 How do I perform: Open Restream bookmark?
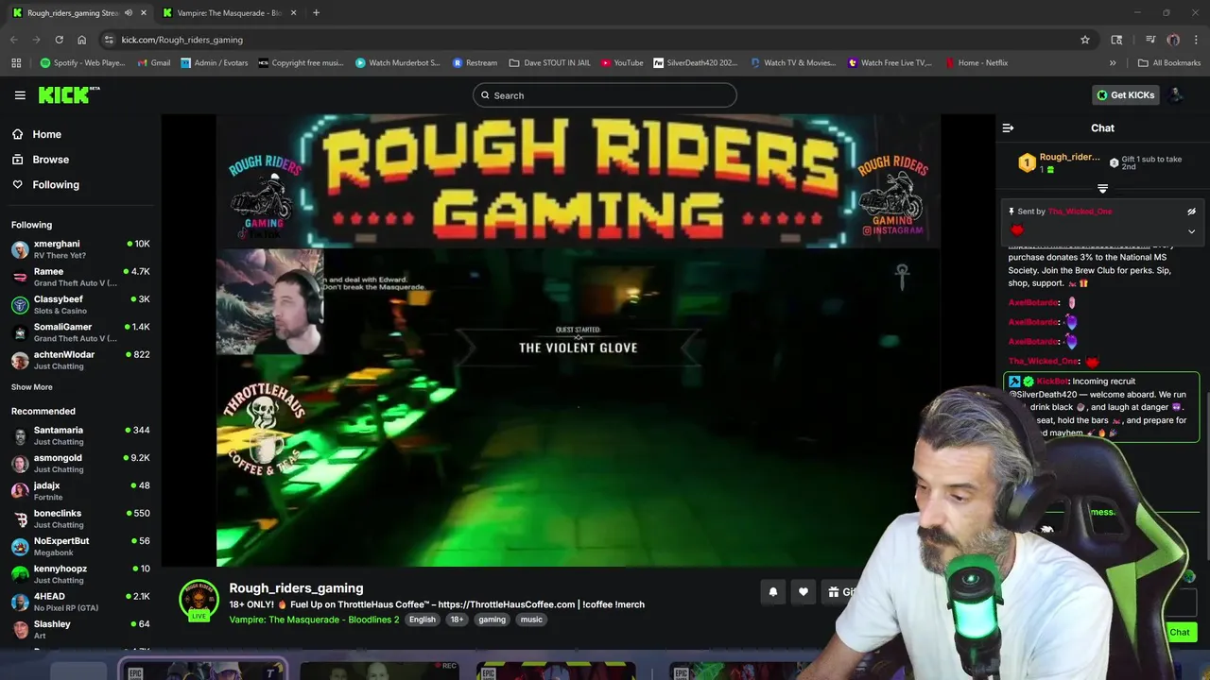(475, 63)
